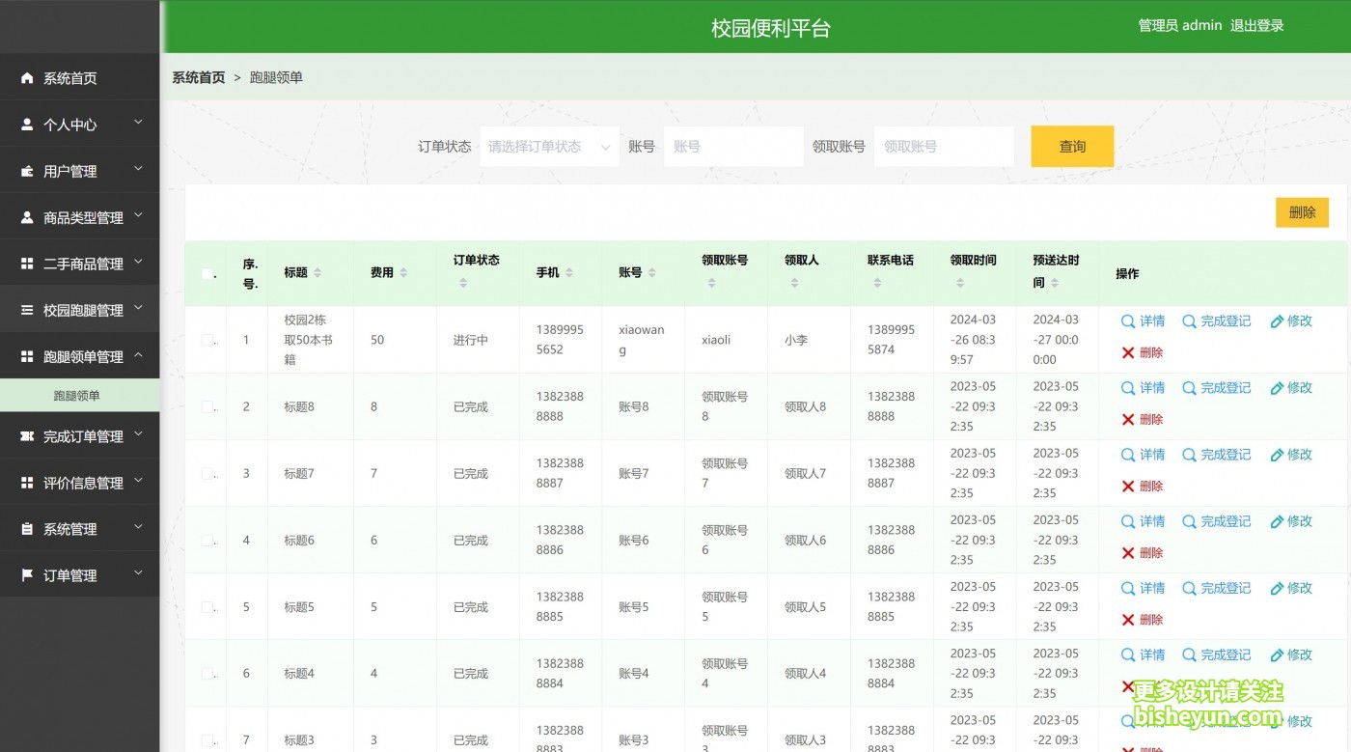Image resolution: width=1351 pixels, height=752 pixels.
Task: Check the checkbox for row 标题6
Action: pos(207,540)
